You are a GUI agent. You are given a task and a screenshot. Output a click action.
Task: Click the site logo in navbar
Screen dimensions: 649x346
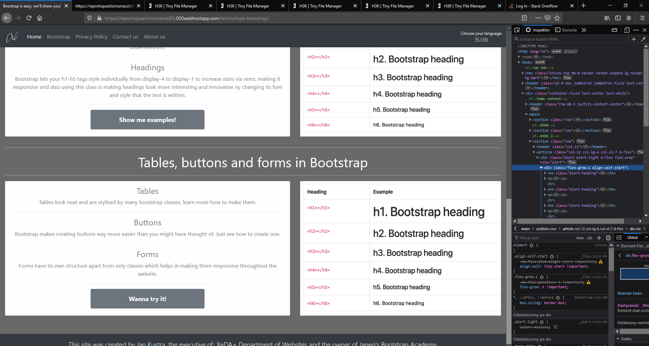(12, 37)
